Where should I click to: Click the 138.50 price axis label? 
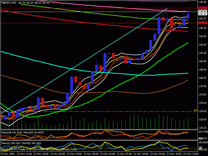[x=203, y=119]
